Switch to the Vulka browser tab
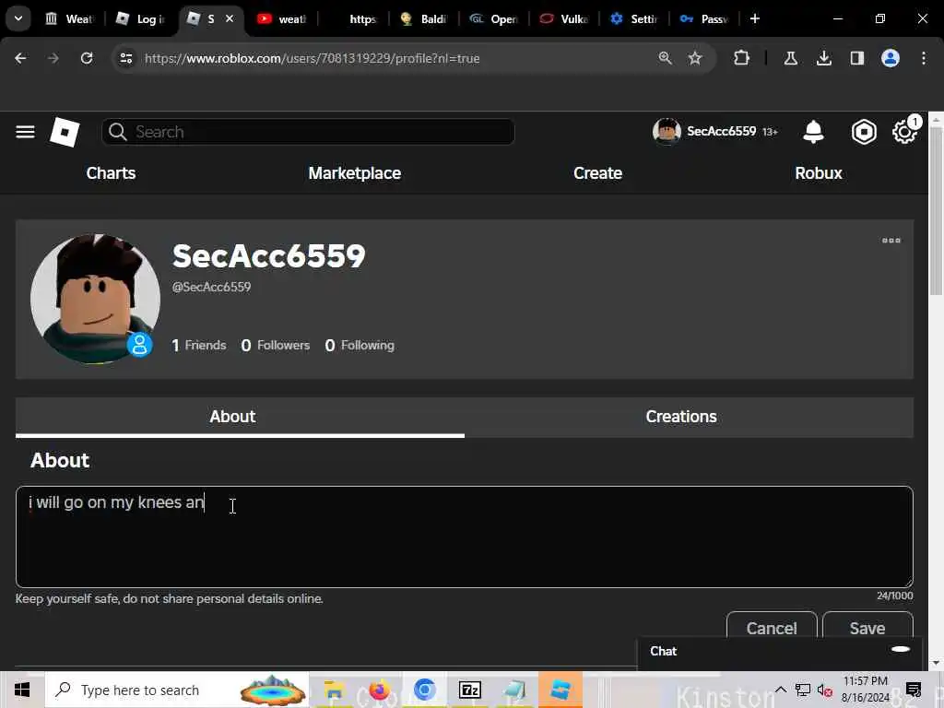The height and width of the screenshot is (708, 944). point(563,19)
